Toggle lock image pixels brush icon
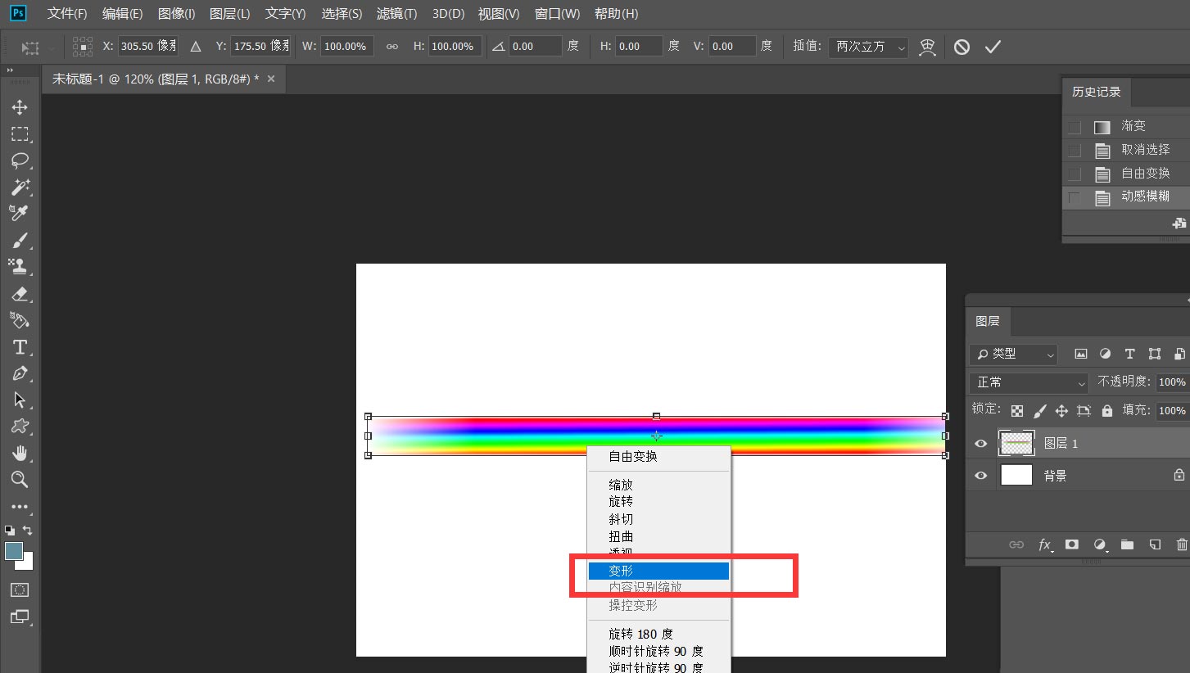The height and width of the screenshot is (673, 1190). (1039, 411)
